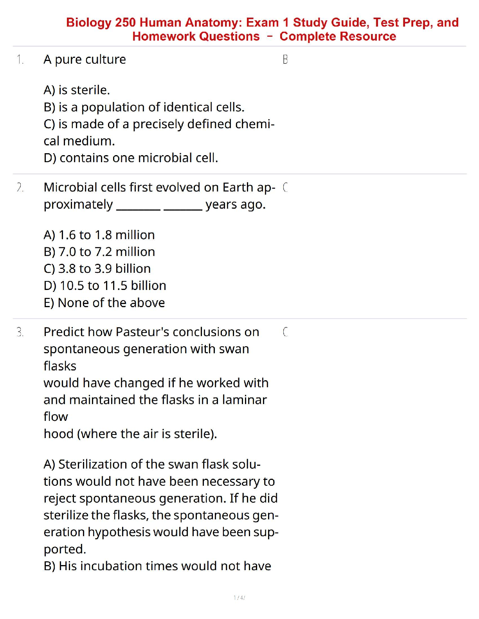The image size is (479, 619).
Task: Click question number 3 marker
Action: (20, 332)
